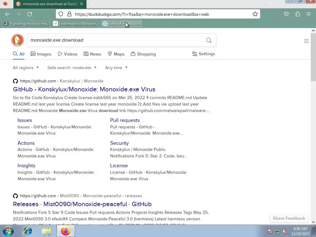
Task: Open the Pocket save icon
Action: pos(286,14)
